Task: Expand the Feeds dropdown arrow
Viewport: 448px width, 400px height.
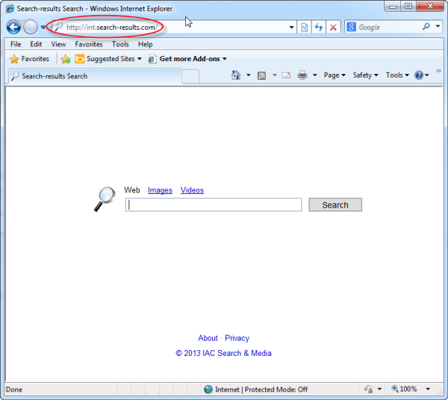Action: pyautogui.click(x=275, y=75)
